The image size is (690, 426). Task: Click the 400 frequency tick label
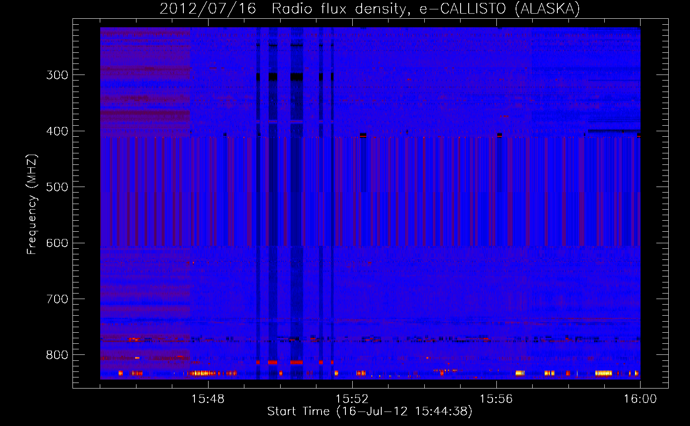point(57,131)
